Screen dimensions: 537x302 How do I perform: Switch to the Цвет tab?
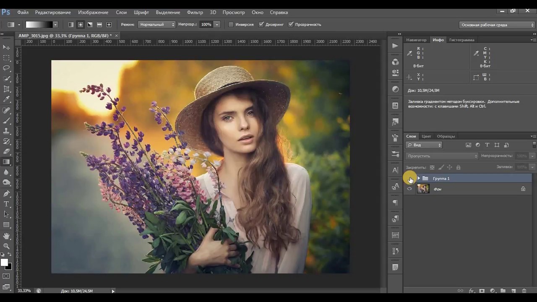coord(426,136)
